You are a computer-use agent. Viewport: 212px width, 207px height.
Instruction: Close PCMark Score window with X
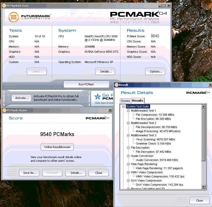[110, 110]
